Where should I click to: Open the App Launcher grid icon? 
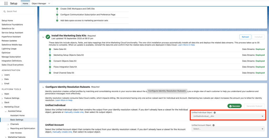[6, 3]
